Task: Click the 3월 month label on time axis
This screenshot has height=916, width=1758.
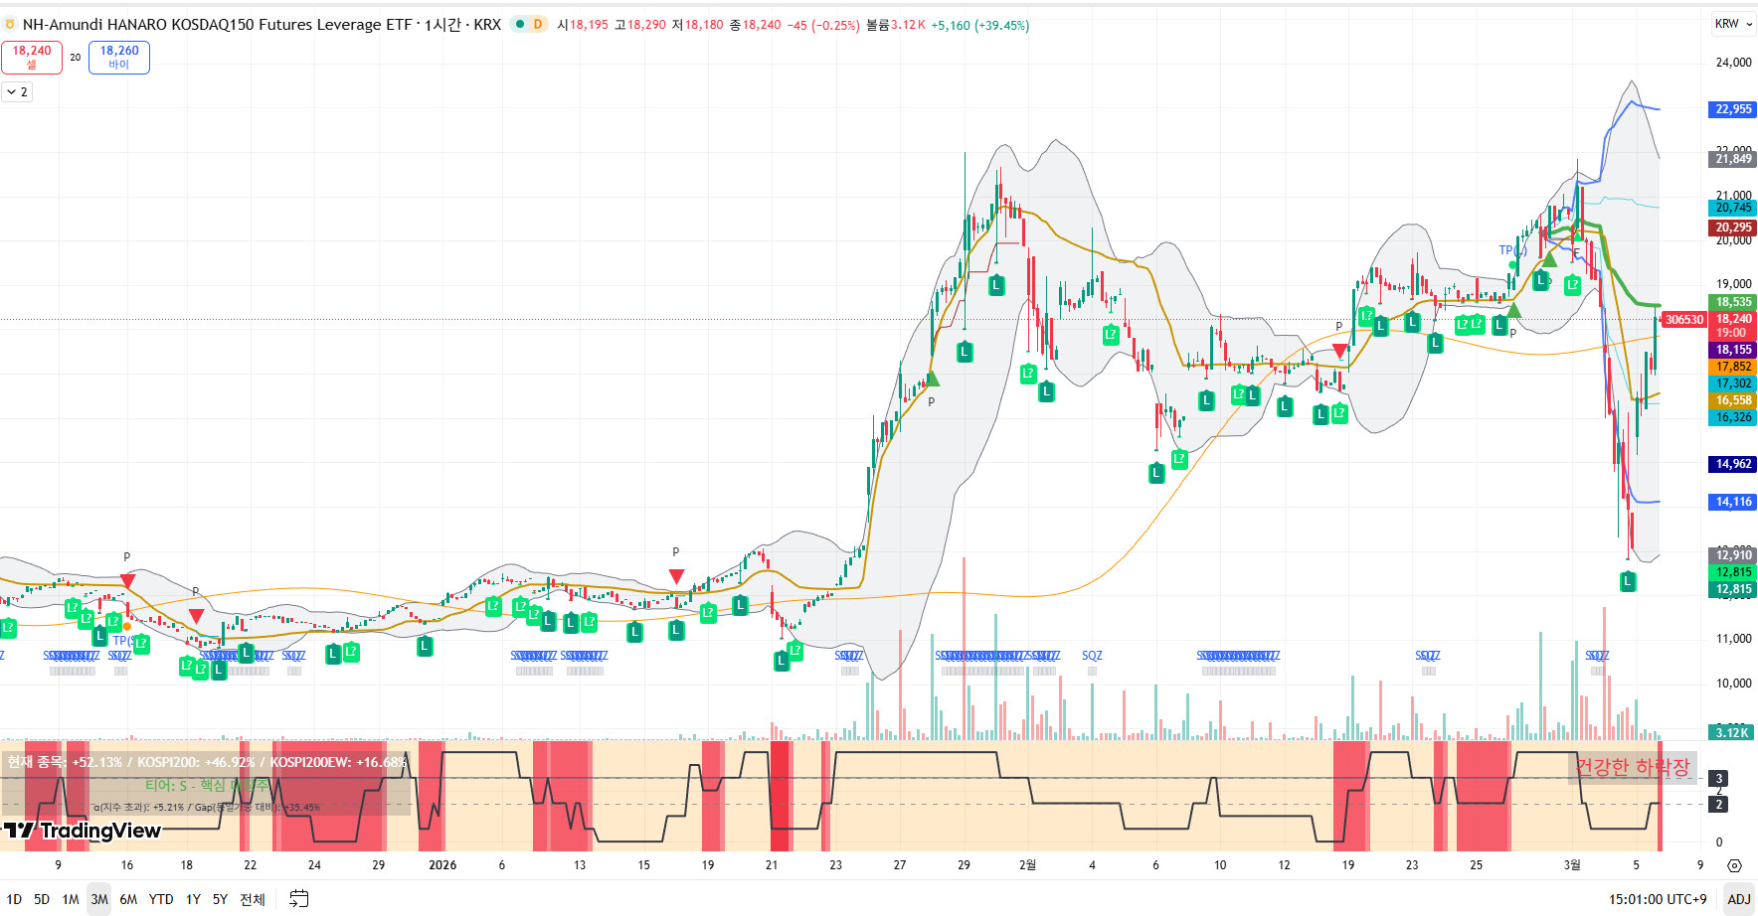Action: pyautogui.click(x=1571, y=865)
